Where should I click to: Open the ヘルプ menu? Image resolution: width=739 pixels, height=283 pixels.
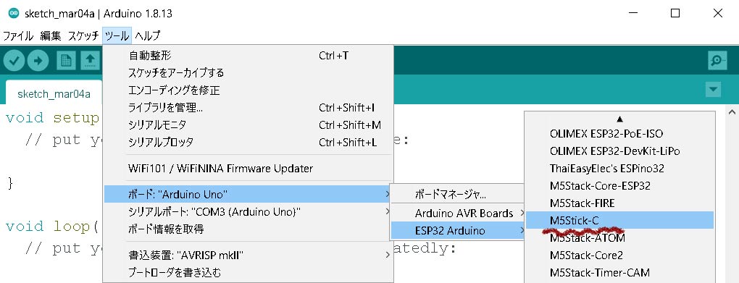tap(148, 35)
